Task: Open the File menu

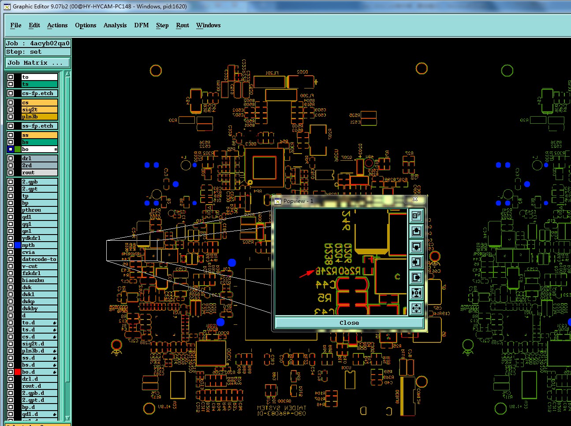Action: point(16,26)
